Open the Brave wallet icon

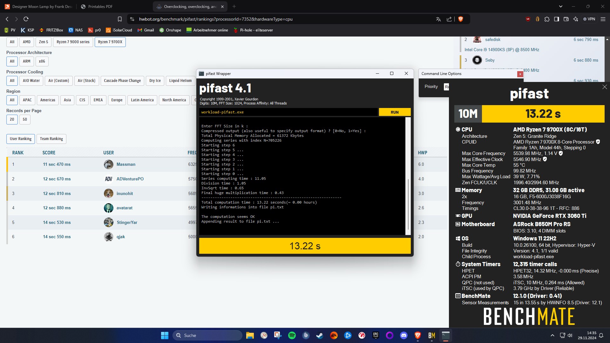click(566, 19)
